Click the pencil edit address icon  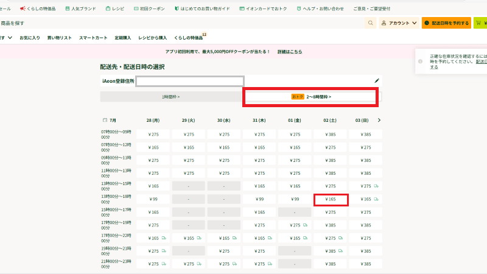pyautogui.click(x=377, y=81)
